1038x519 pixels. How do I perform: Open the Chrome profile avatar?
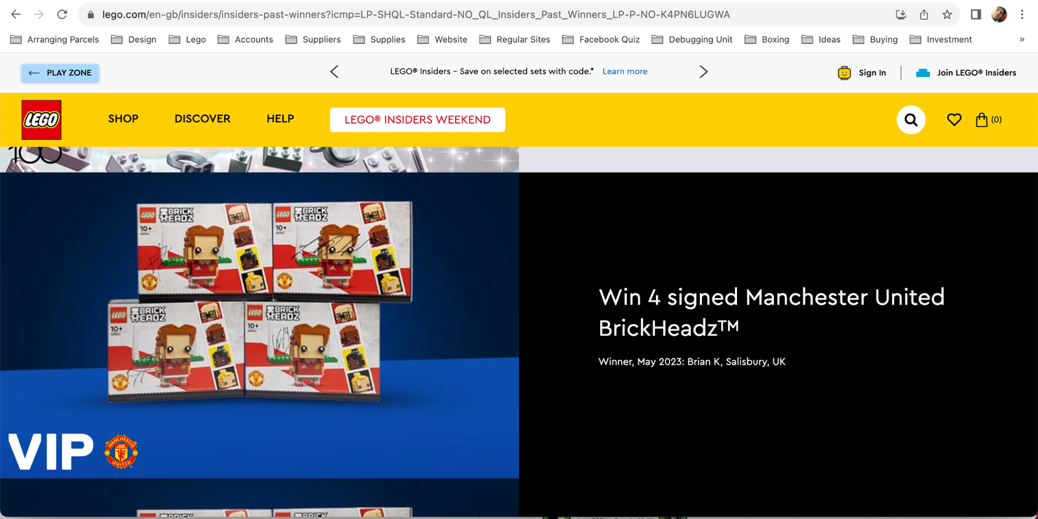pyautogui.click(x=999, y=14)
